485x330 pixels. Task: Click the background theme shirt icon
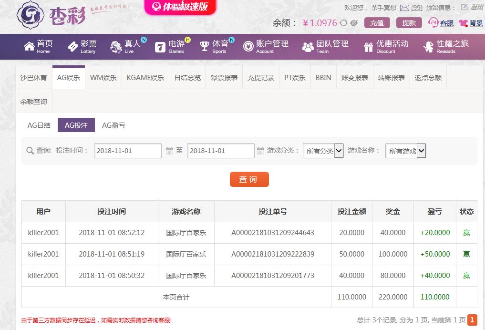click(x=463, y=23)
